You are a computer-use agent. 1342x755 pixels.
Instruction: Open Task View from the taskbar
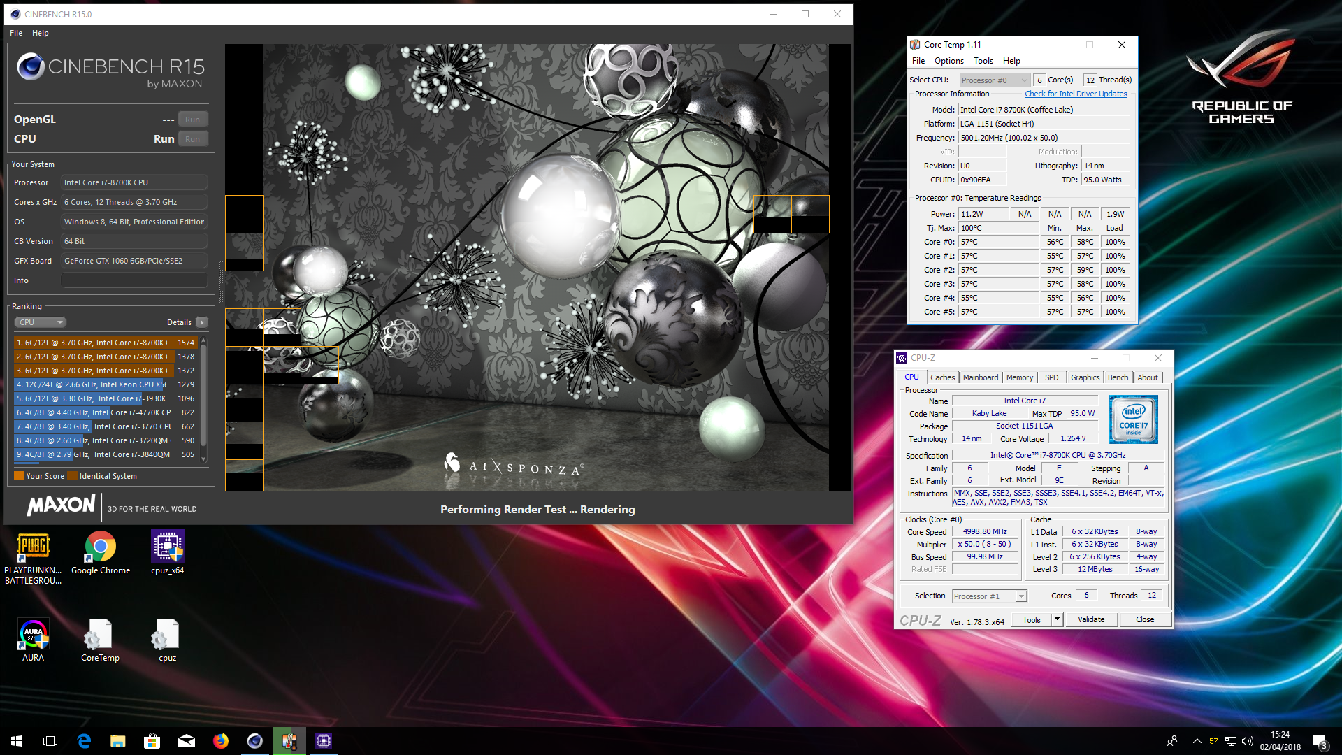(50, 741)
